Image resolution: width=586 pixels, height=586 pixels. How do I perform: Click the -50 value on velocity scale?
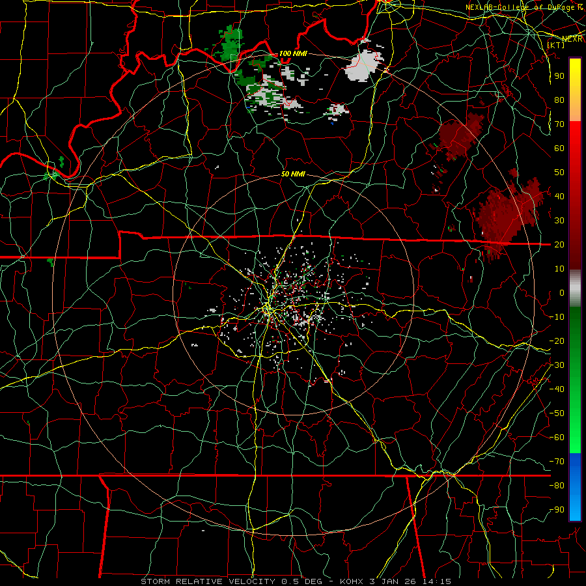click(557, 413)
